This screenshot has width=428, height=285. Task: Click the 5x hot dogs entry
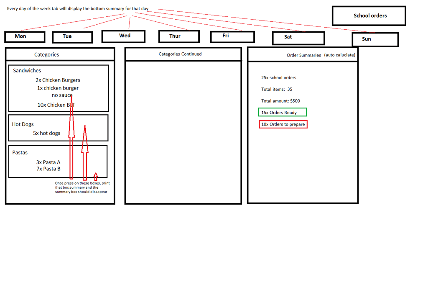(46, 133)
